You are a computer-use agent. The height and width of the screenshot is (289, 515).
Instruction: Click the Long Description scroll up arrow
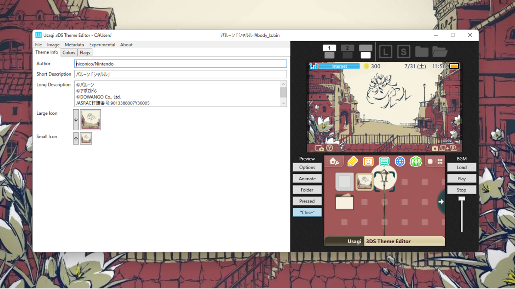point(283,84)
